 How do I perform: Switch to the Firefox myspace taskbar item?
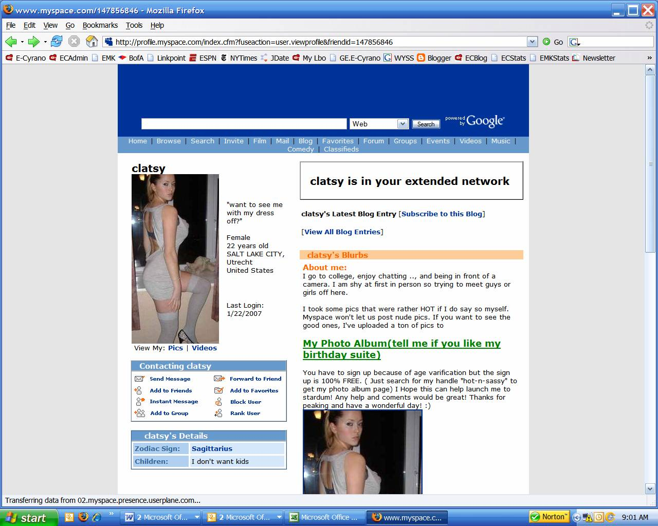coord(407,517)
